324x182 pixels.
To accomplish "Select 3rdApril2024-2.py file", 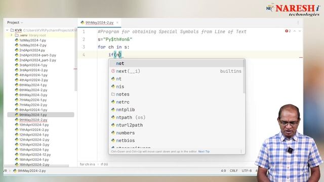I will coord(33,70).
